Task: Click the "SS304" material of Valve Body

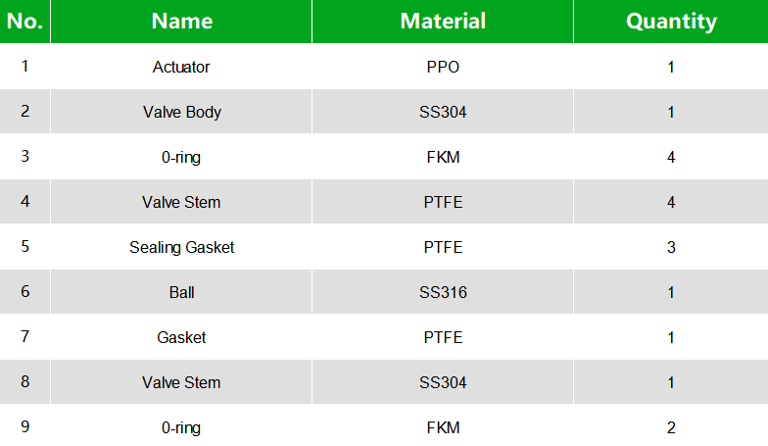Action: click(x=443, y=112)
